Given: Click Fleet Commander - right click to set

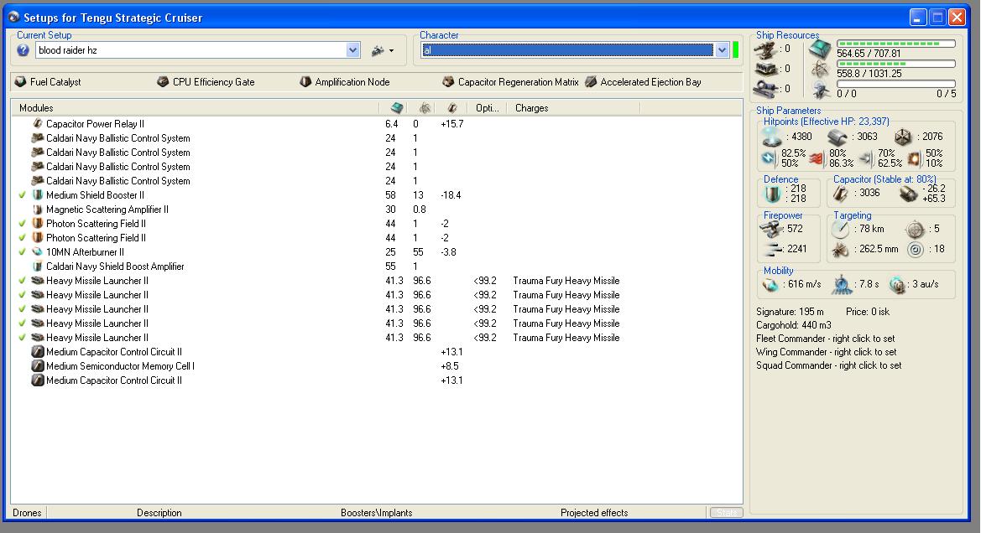Looking at the screenshot, I should [x=825, y=339].
